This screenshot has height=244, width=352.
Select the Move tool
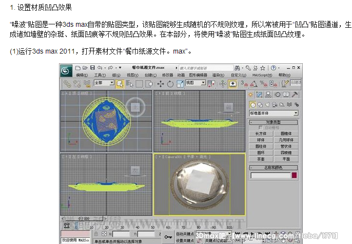point(160,84)
